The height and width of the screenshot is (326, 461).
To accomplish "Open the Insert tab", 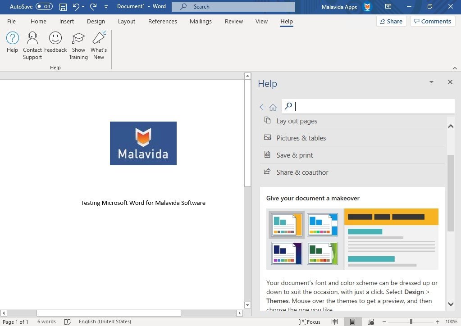I will click(x=66, y=22).
